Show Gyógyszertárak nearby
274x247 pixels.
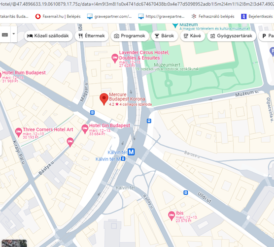[232, 36]
